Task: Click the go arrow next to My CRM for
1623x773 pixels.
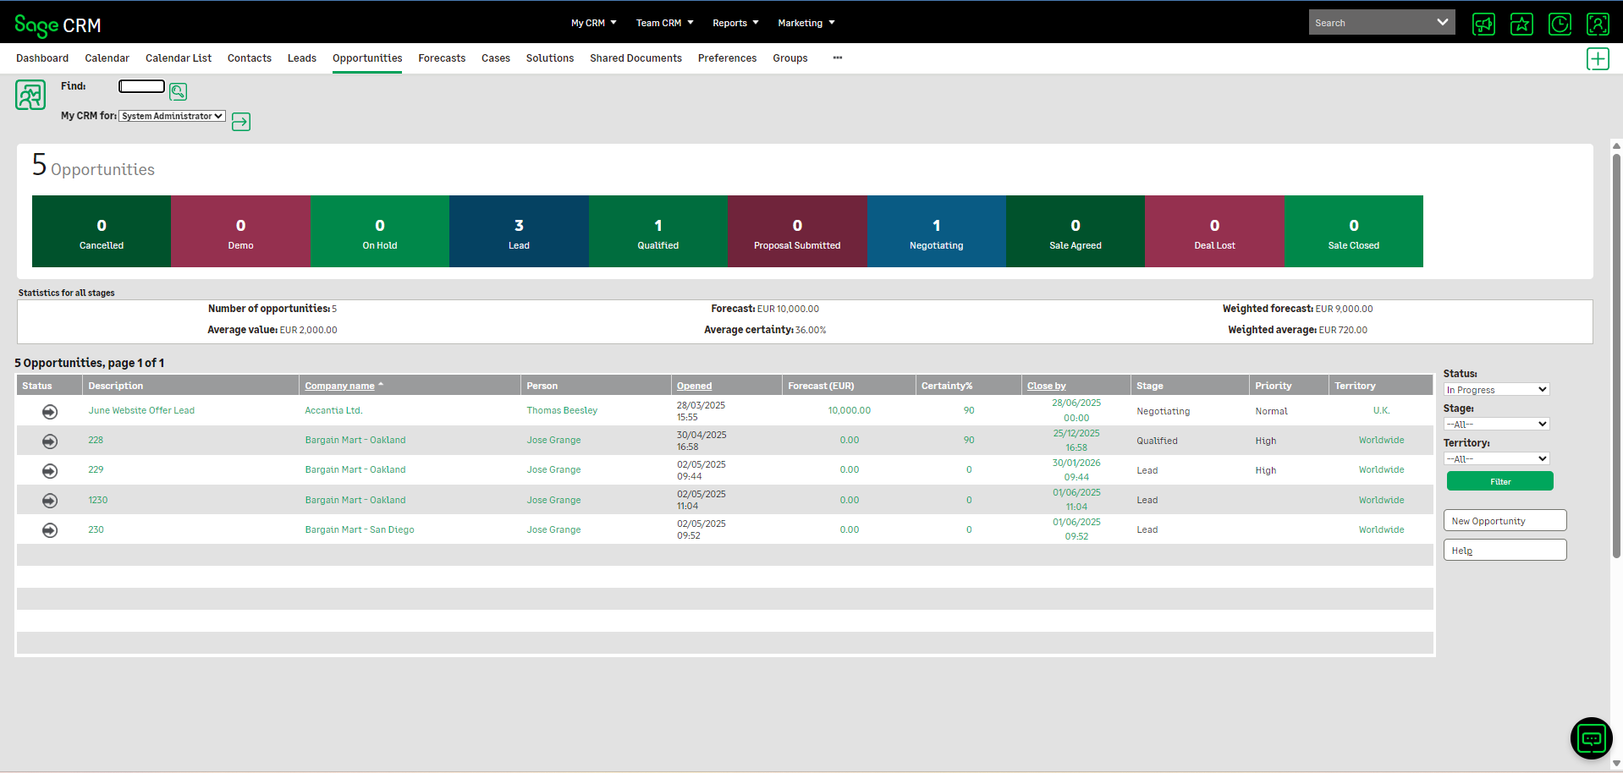Action: (x=241, y=122)
